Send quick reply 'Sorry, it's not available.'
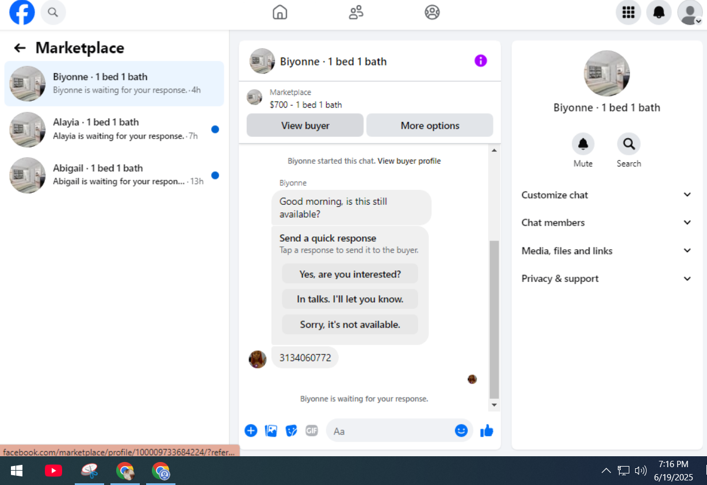This screenshot has width=707, height=485. [350, 324]
